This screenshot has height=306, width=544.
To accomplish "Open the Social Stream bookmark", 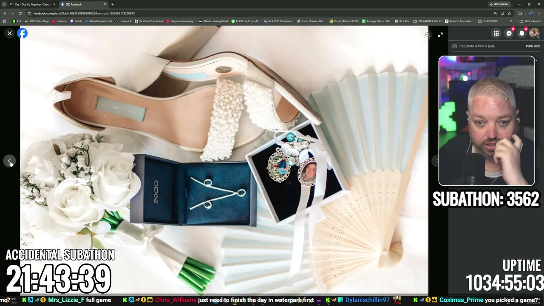I will tap(311, 21).
